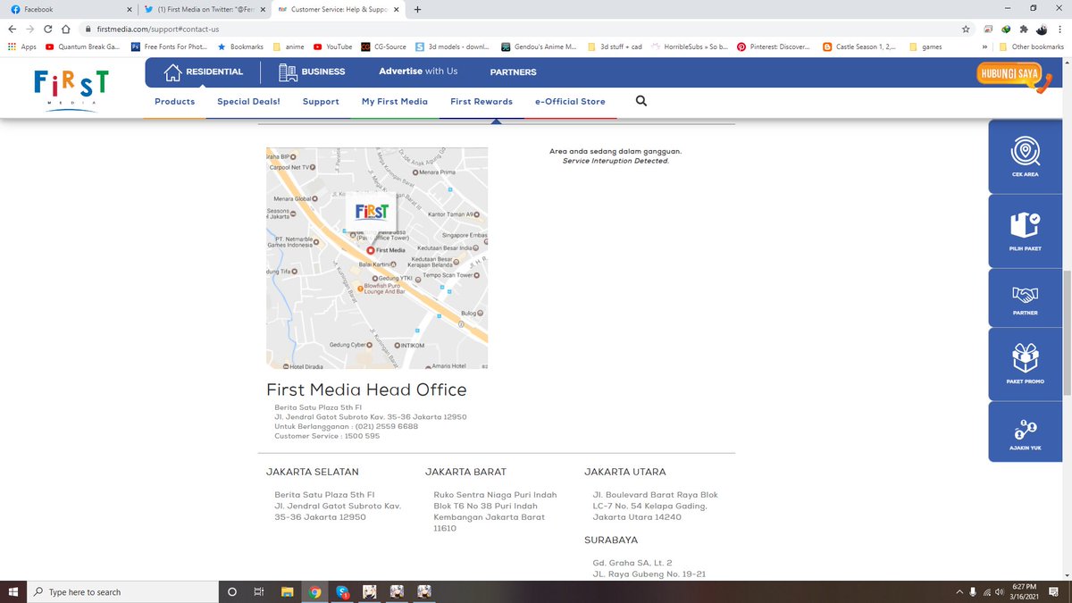
Task: Click the Jakarta Utara heading
Action: [x=624, y=472]
